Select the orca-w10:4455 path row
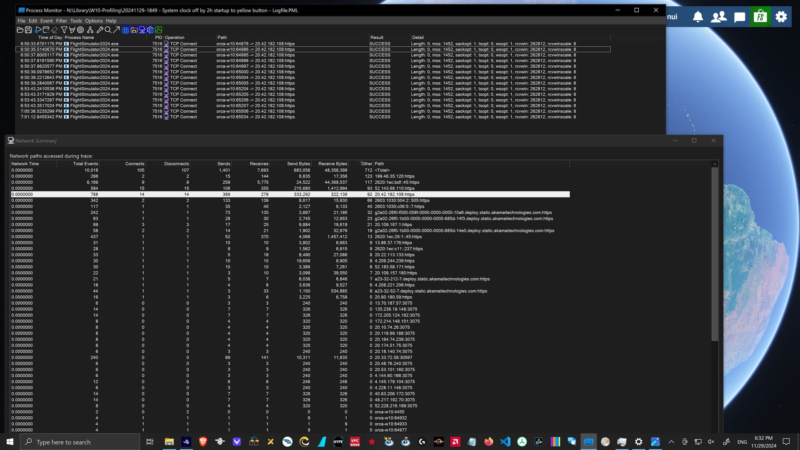 [x=290, y=412]
